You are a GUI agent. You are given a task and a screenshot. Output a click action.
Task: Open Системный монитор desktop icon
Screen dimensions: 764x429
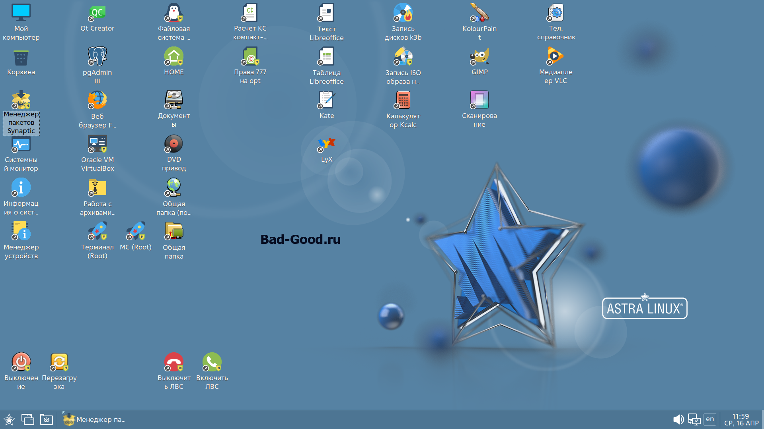click(21, 144)
